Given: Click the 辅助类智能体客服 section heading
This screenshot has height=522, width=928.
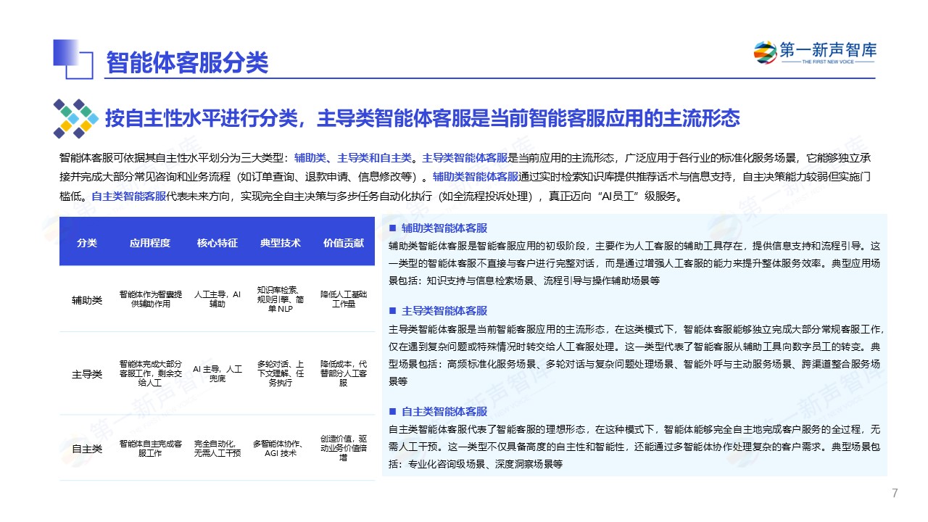Looking at the screenshot, I should pyautogui.click(x=444, y=228).
